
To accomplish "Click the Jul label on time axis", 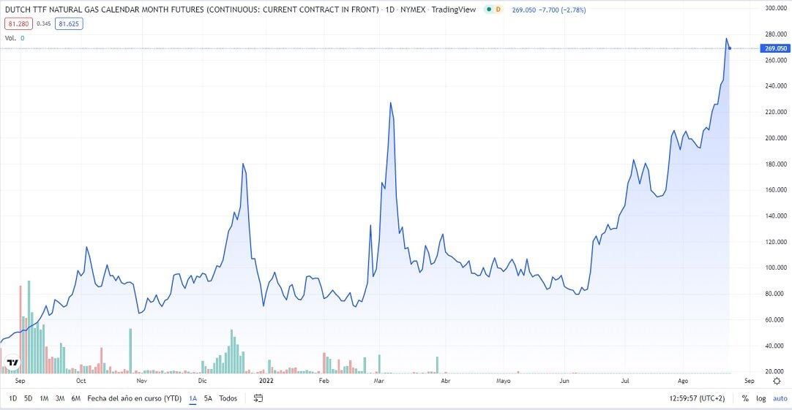I will 625,381.
